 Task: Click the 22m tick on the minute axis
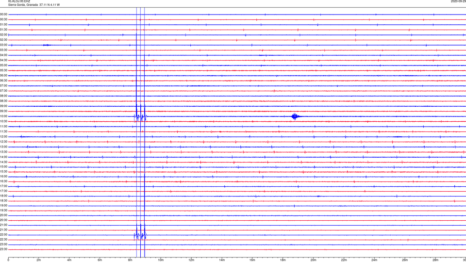tap(344, 260)
